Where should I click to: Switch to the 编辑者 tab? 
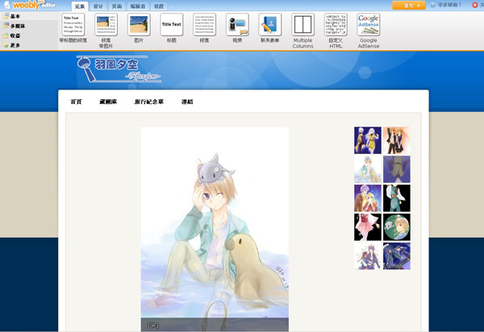(138, 6)
